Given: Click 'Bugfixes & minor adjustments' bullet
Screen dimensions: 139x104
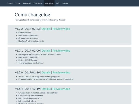Looking at the screenshot, I should tap(31, 41).
